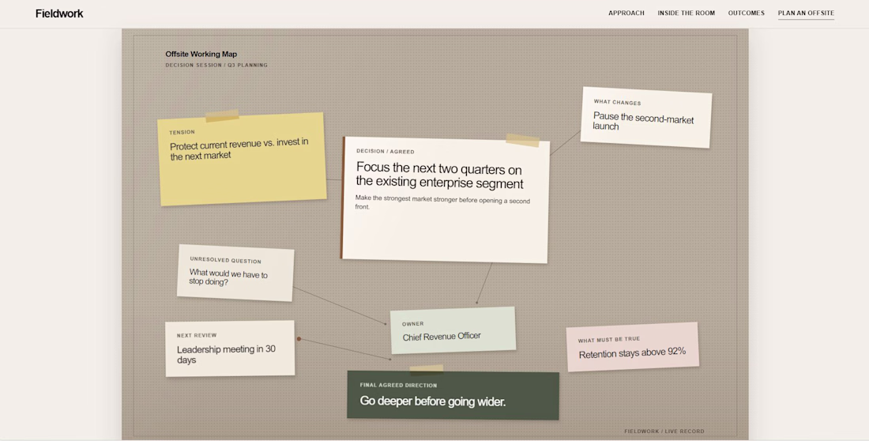This screenshot has width=869, height=441.
Task: Select the Final Agreed Direction card
Action: click(x=453, y=395)
